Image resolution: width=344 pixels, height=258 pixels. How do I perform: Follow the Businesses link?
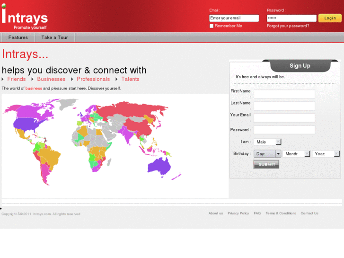tap(51, 79)
